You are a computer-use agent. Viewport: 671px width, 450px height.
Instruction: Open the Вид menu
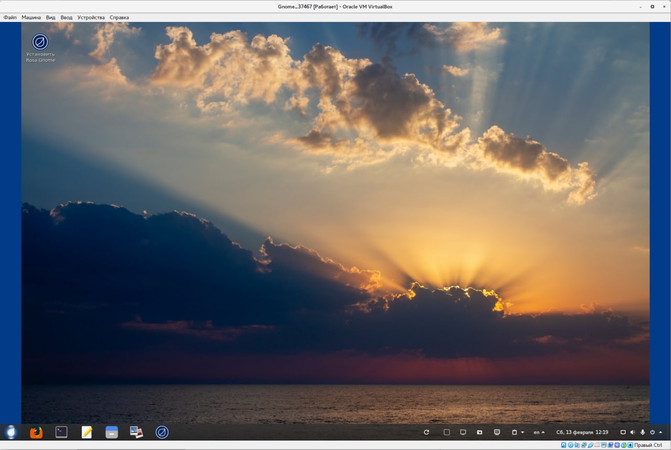[x=50, y=17]
